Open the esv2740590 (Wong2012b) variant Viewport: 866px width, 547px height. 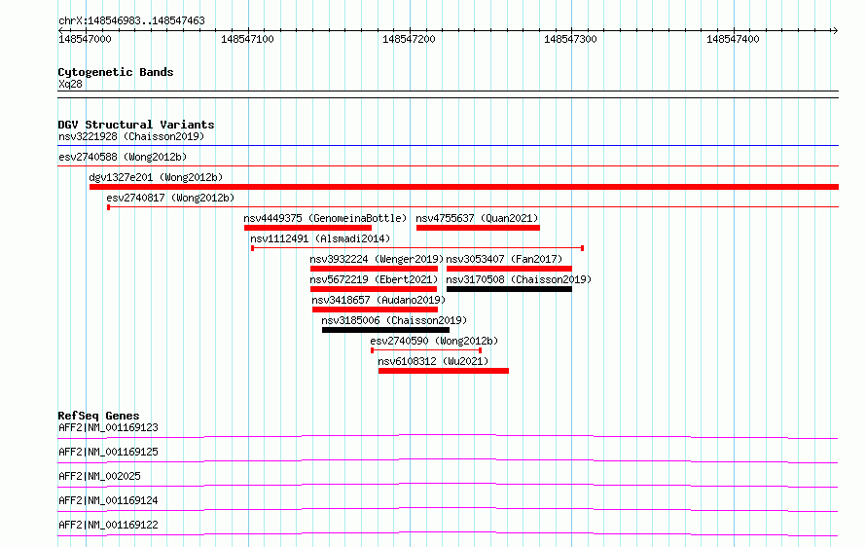click(x=434, y=341)
